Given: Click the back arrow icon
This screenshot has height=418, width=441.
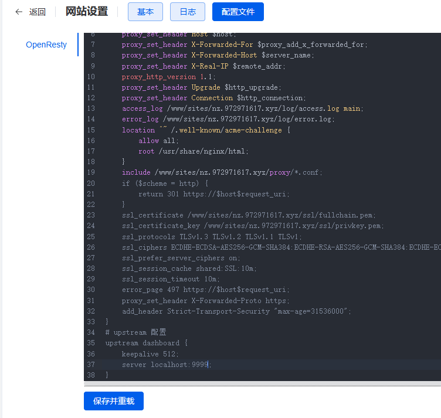Looking at the screenshot, I should pyautogui.click(x=19, y=12).
